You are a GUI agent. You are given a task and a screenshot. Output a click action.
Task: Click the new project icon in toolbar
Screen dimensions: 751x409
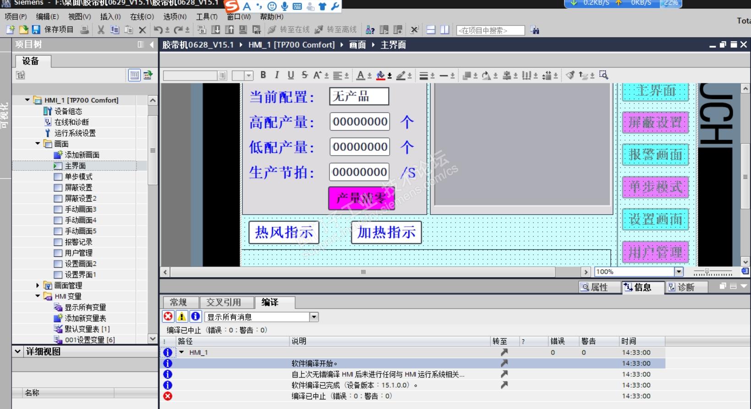pos(10,30)
